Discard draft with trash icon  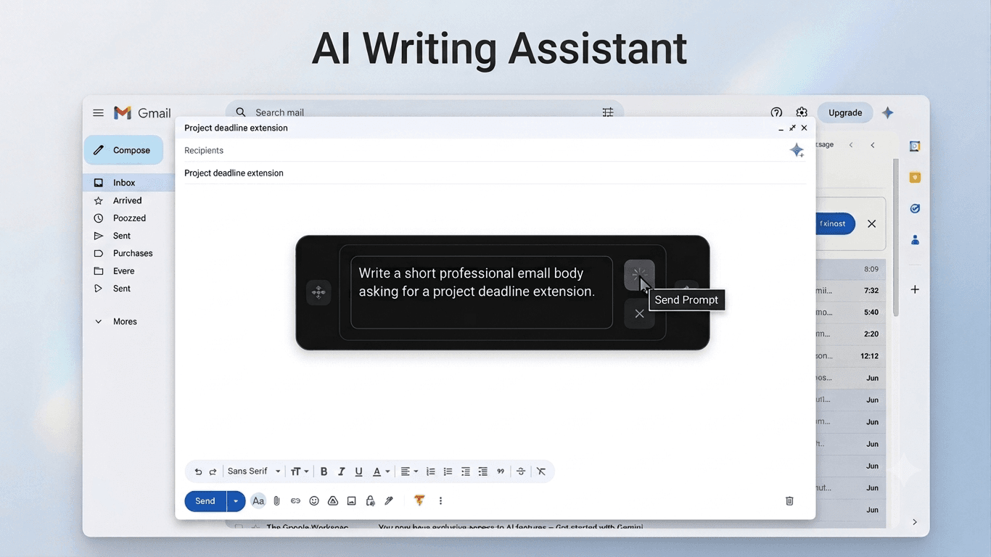tap(789, 501)
